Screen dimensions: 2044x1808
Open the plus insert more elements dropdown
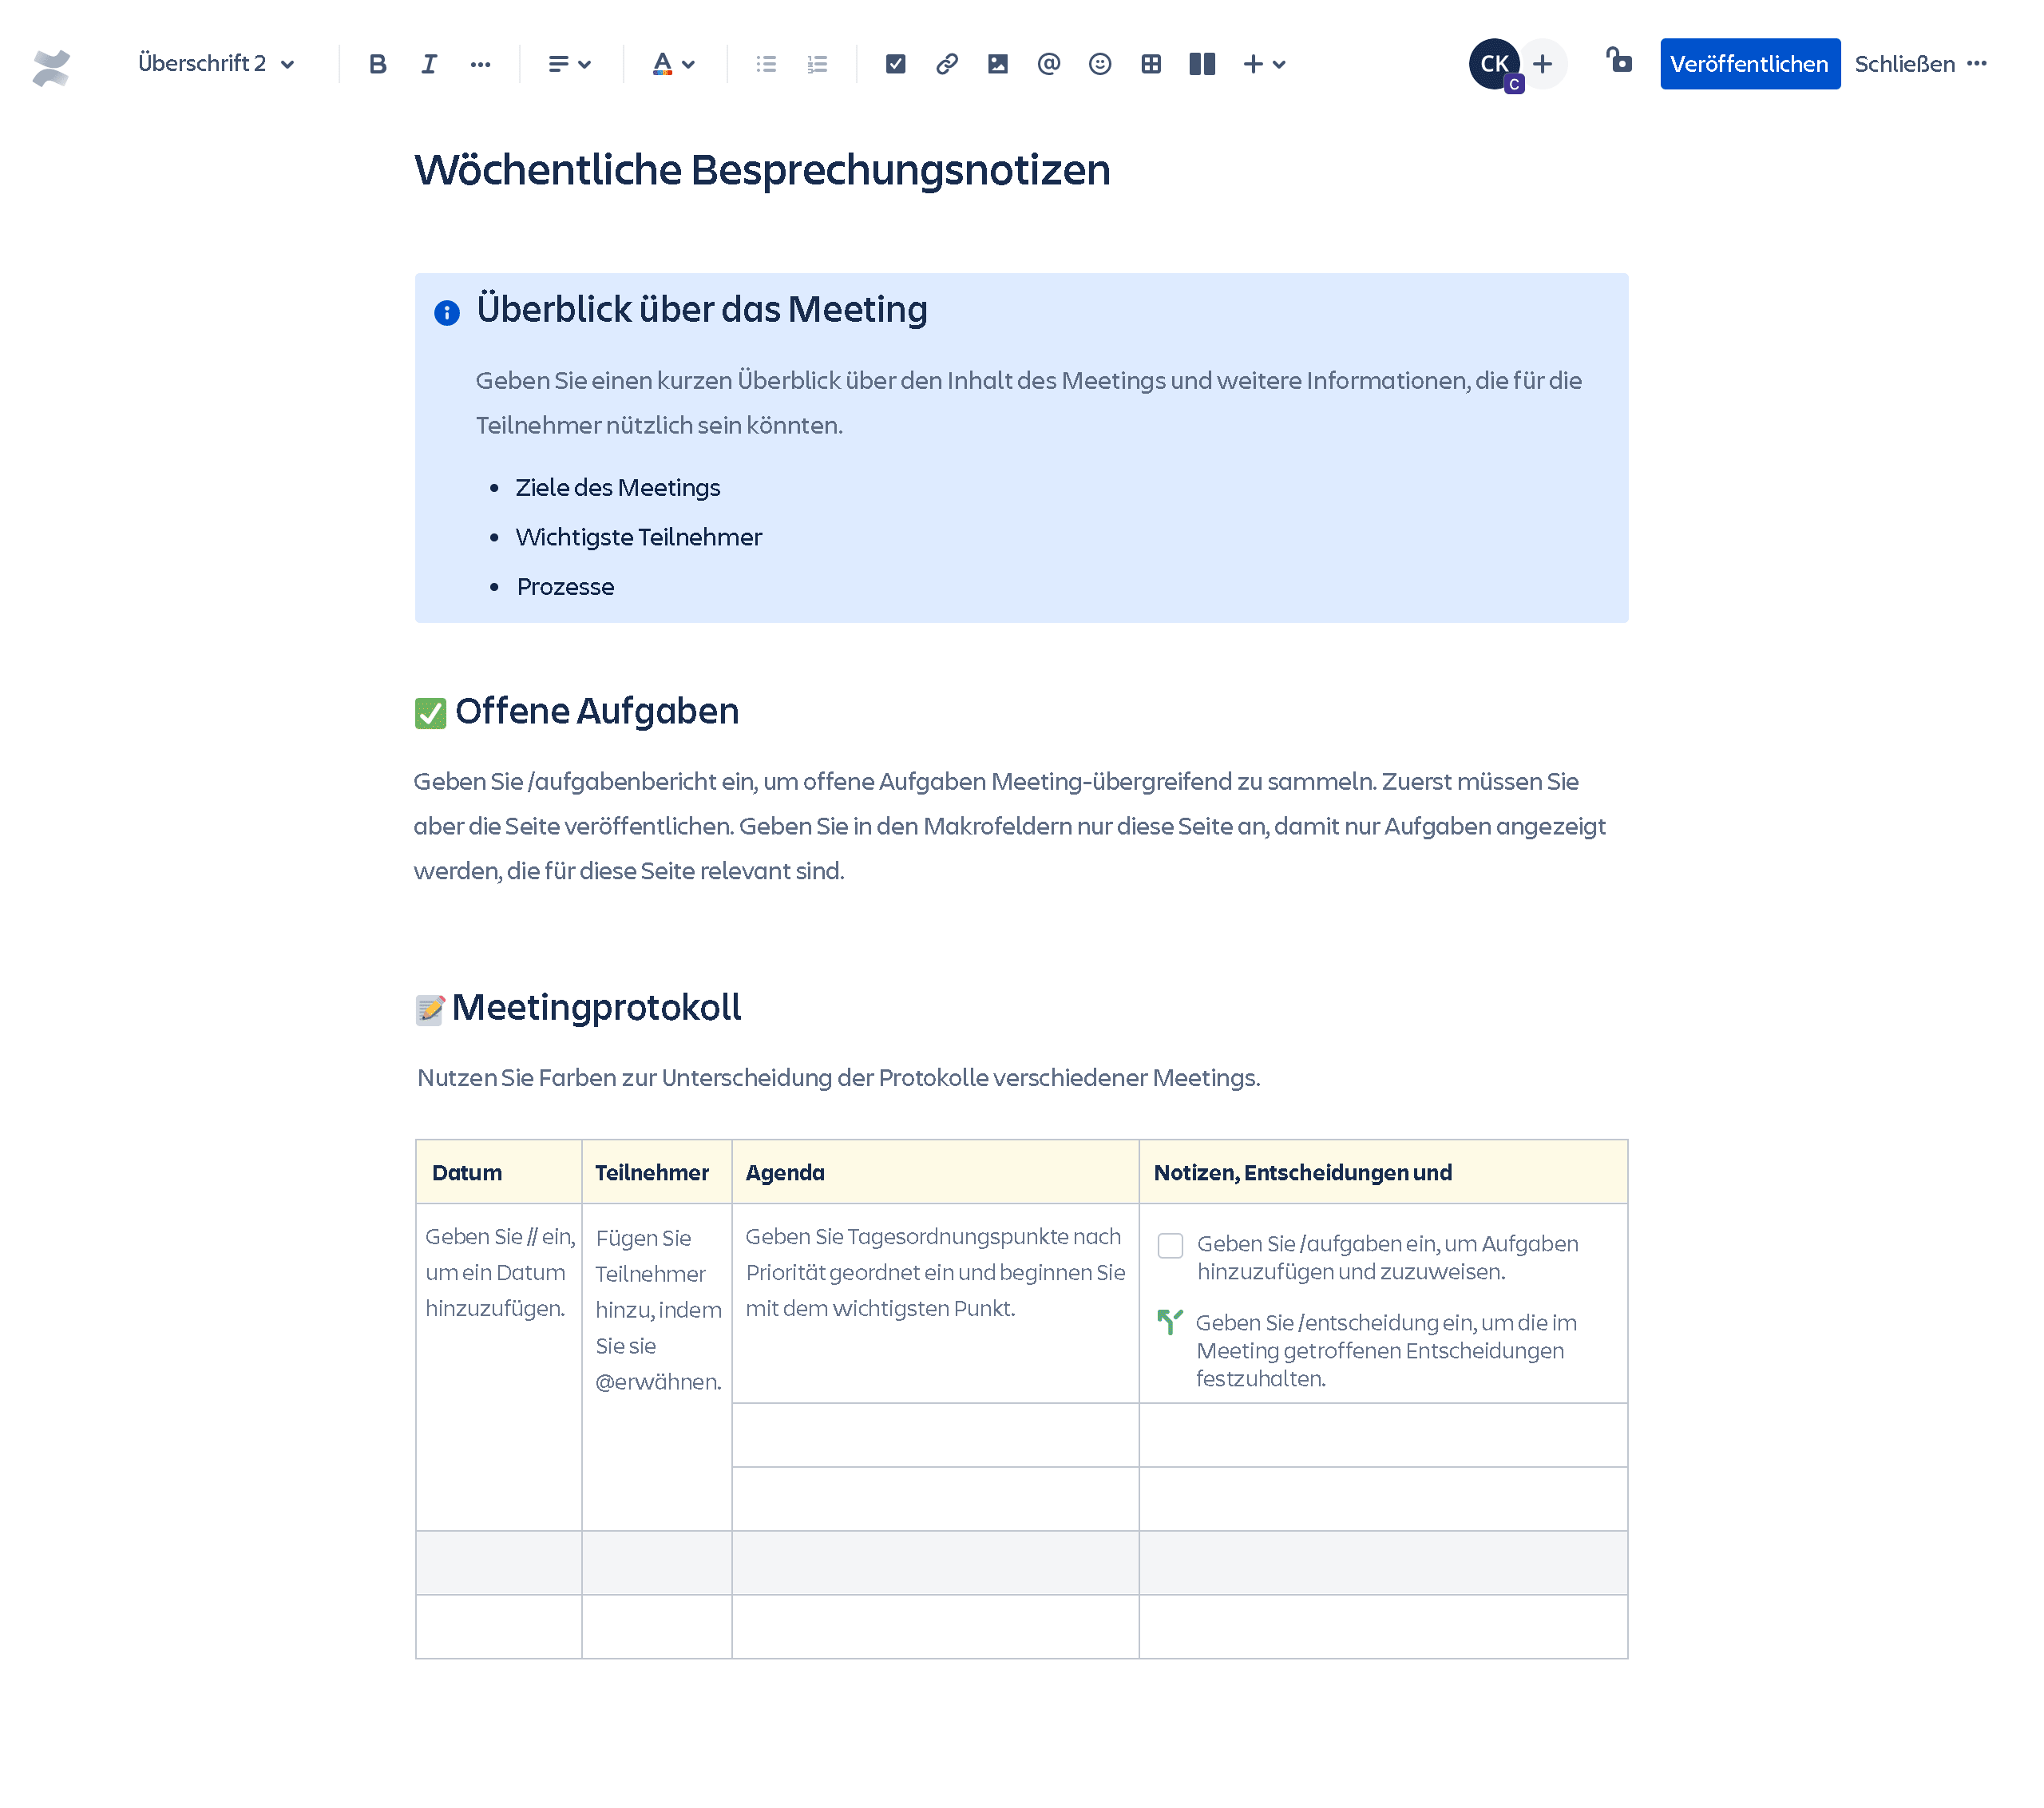(x=1263, y=64)
